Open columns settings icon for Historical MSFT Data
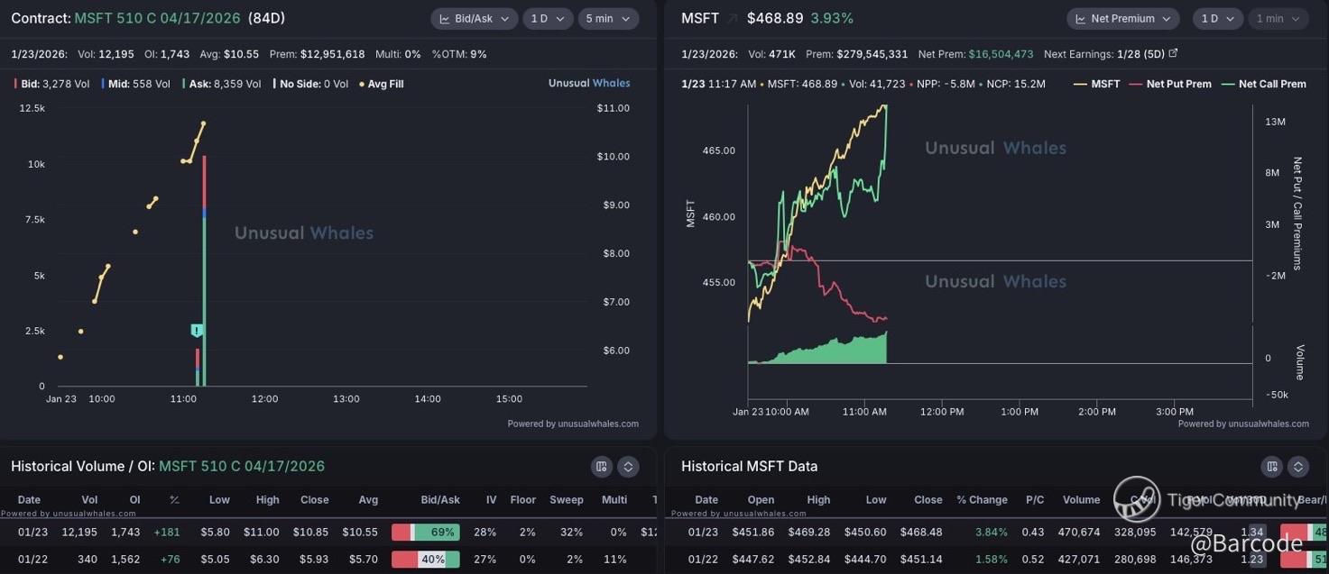 (x=1271, y=467)
